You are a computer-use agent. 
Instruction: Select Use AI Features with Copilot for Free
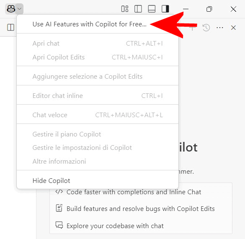98,24
